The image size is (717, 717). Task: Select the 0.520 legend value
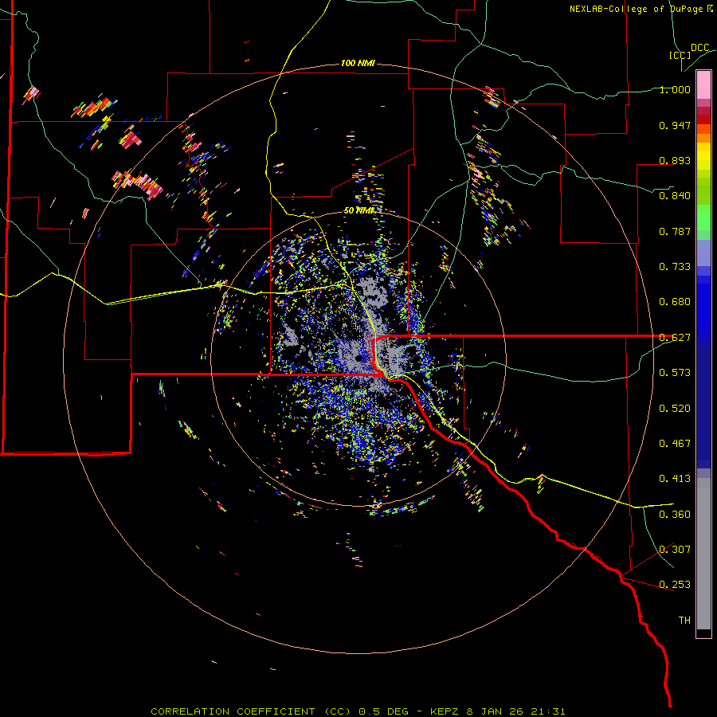click(x=675, y=409)
